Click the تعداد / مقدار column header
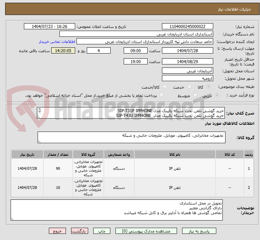The width and height of the screenshot is (260, 240). point(58,154)
